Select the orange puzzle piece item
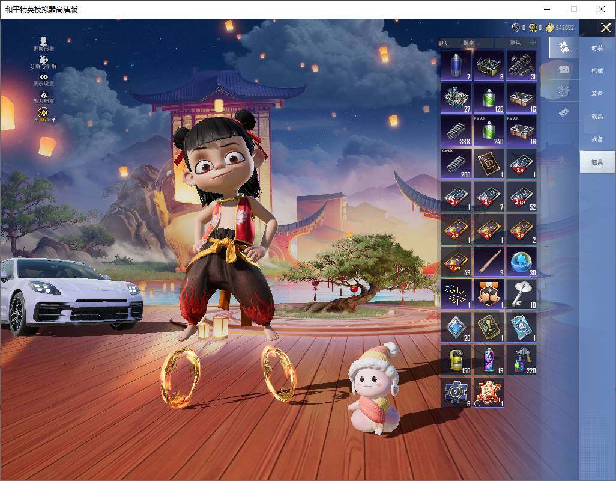The width and height of the screenshot is (616, 481). (x=489, y=393)
